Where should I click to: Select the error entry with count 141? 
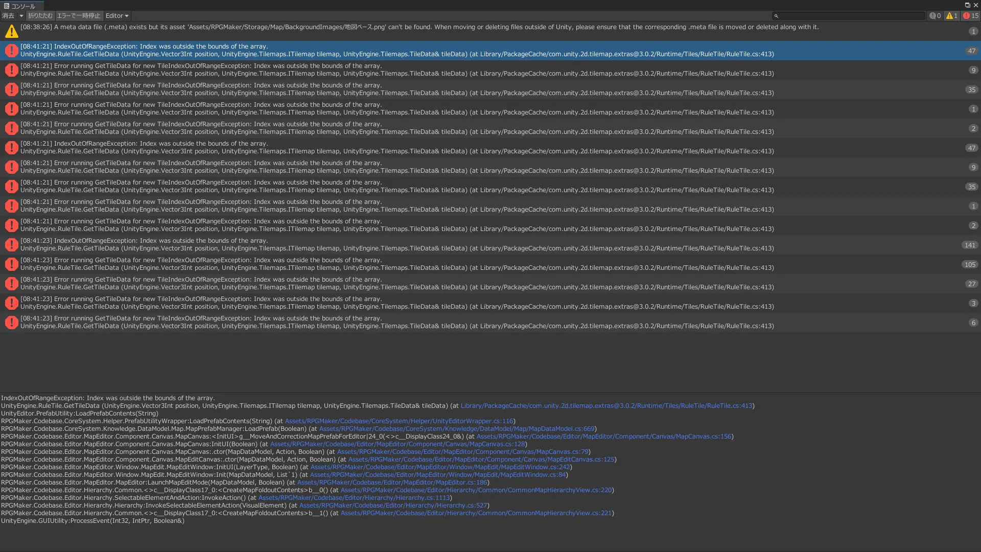(491, 245)
